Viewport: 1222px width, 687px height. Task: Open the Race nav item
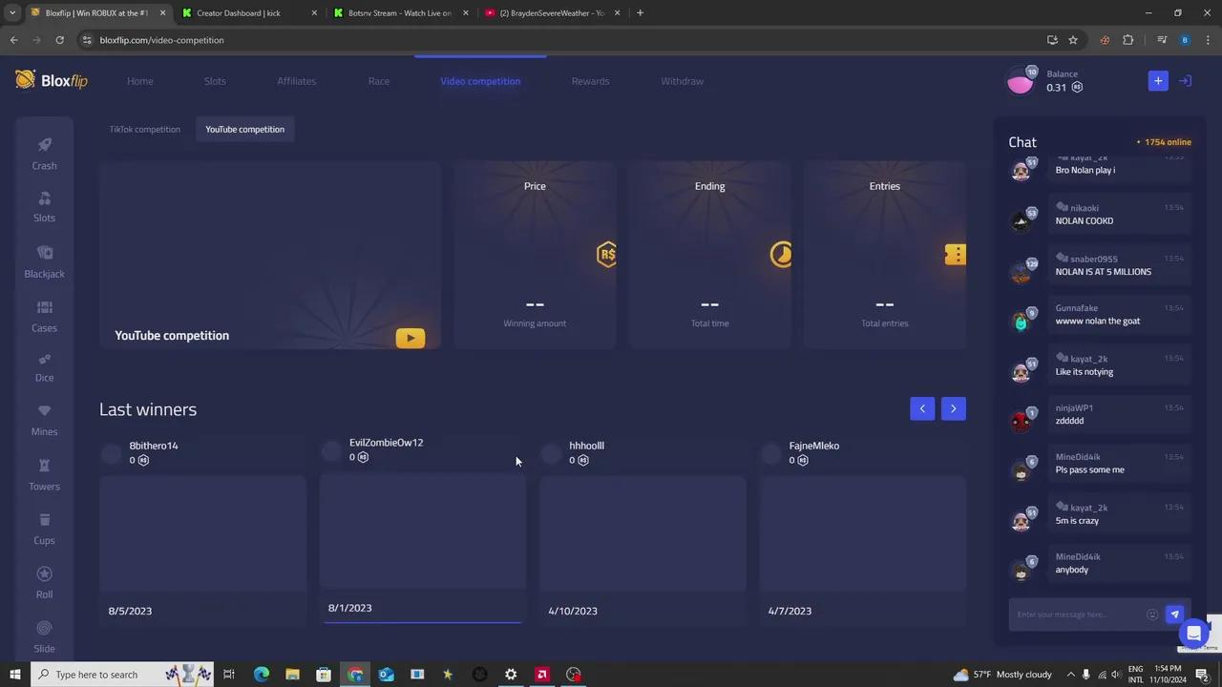point(379,81)
